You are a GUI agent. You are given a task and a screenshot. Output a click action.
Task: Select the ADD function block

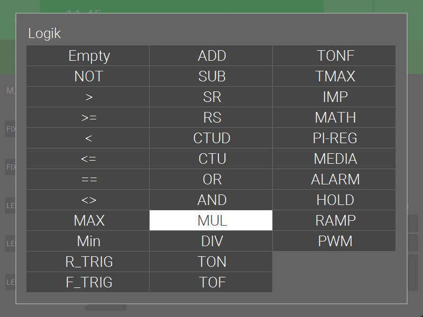click(x=212, y=55)
